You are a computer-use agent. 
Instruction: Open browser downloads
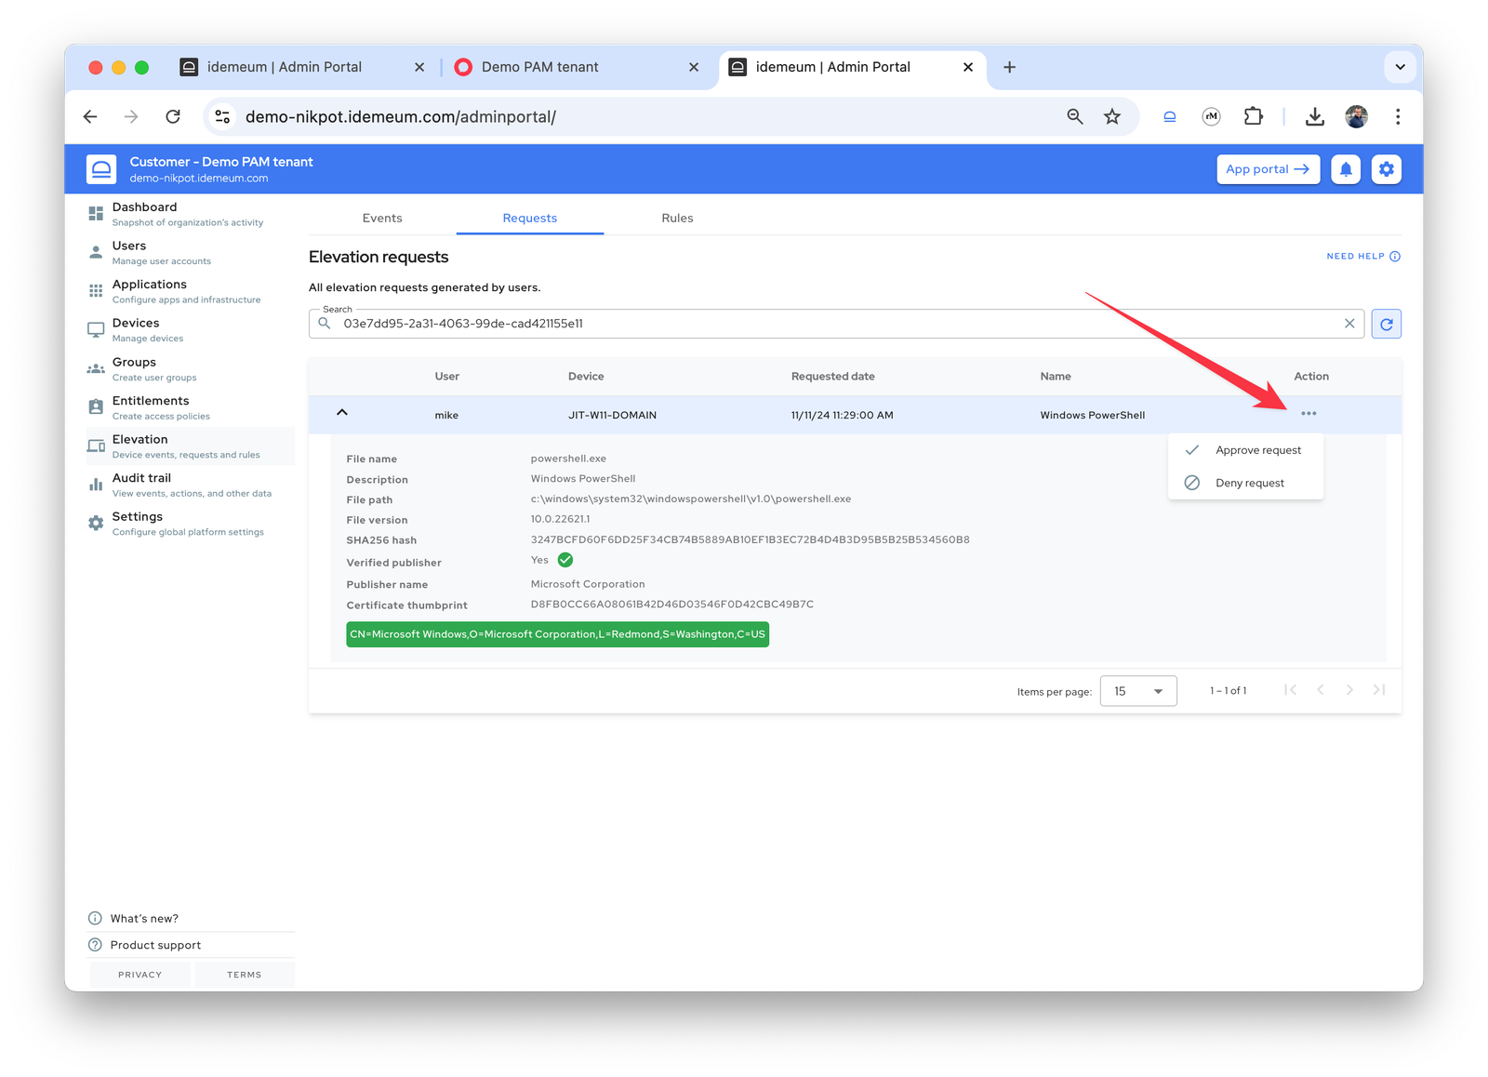click(x=1315, y=116)
